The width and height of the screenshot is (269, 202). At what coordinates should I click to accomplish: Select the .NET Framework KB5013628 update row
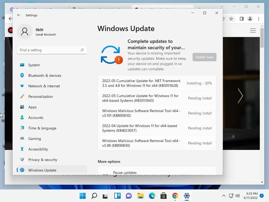click(157, 83)
